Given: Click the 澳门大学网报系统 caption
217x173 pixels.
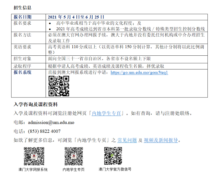Looking at the screenshot, I should pyautogui.click(x=33, y=170).
